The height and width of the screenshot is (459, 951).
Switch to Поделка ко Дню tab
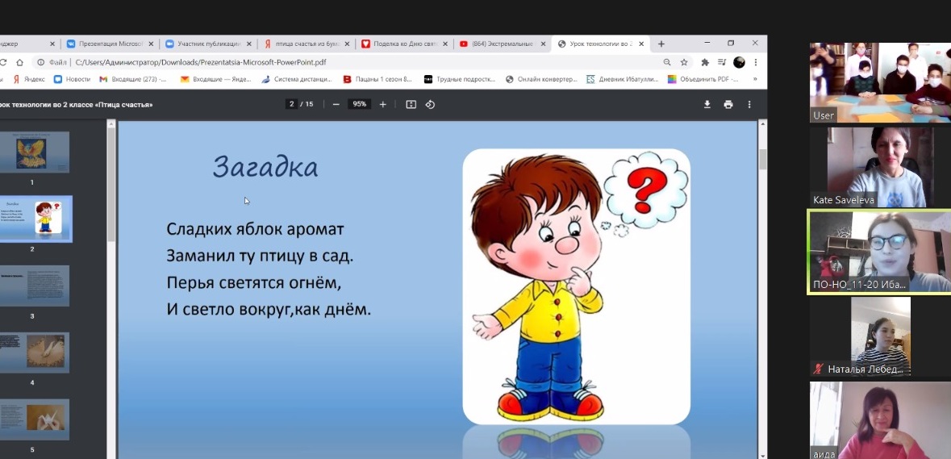pyautogui.click(x=400, y=44)
